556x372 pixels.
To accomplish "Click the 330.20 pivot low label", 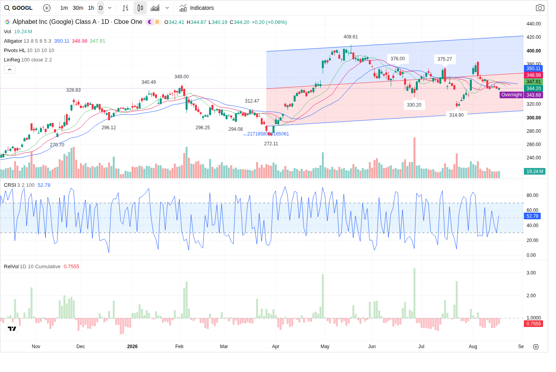I will (x=414, y=105).
